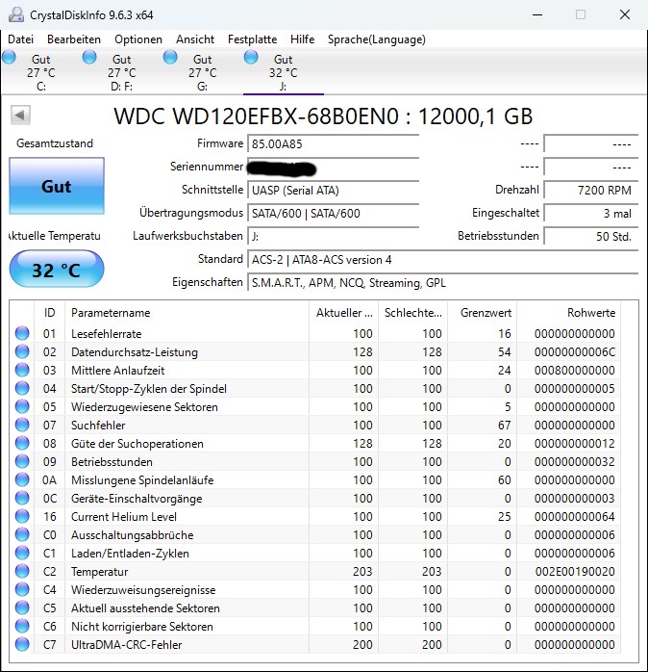Click the Aktueller column header

(343, 313)
